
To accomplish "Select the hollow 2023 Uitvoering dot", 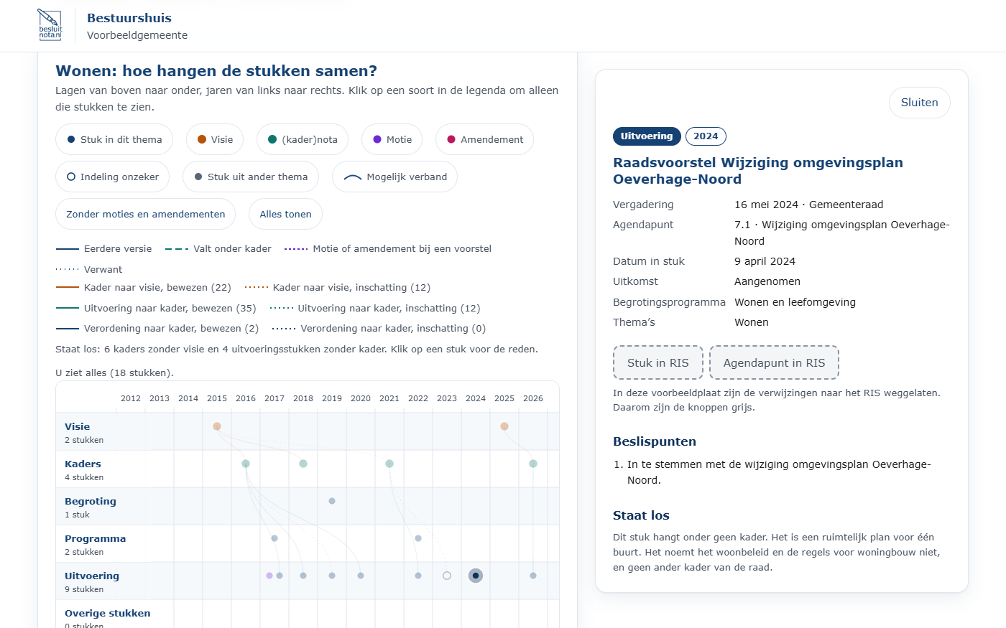I will pos(447,576).
